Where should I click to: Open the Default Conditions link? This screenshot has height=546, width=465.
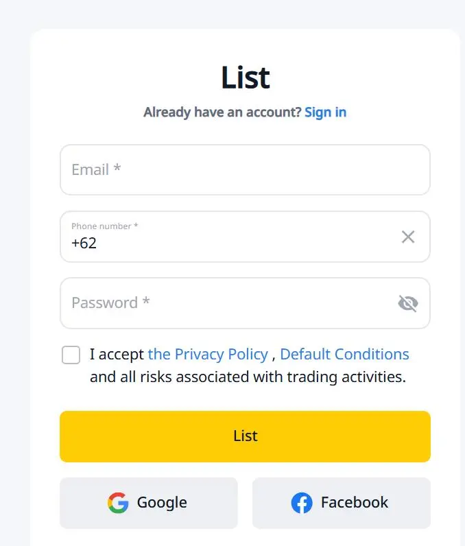(344, 354)
